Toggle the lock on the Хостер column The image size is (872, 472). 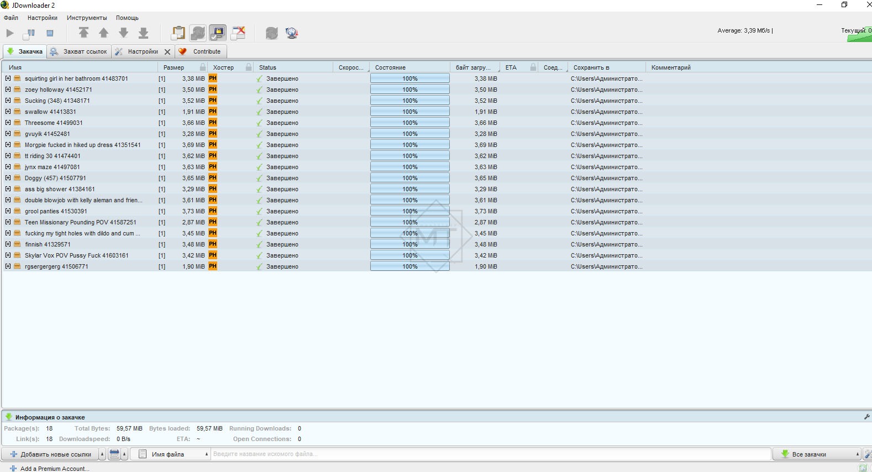249,67
